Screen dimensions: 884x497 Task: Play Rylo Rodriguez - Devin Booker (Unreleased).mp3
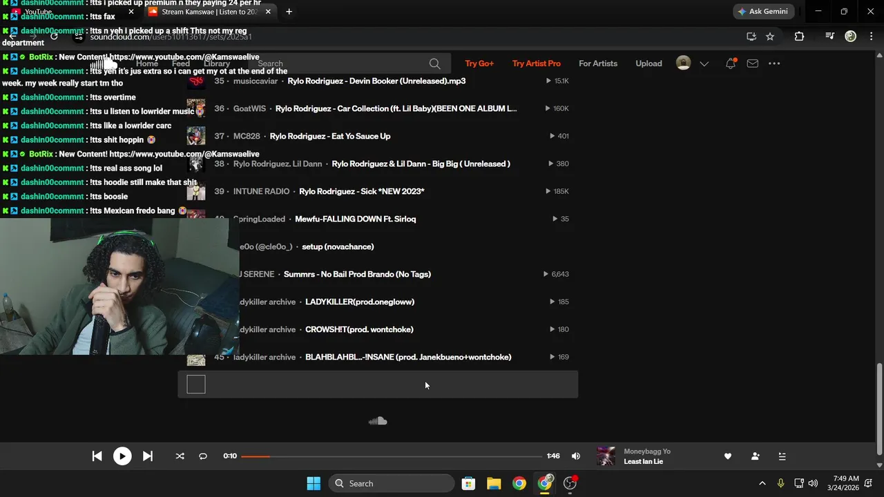click(376, 81)
